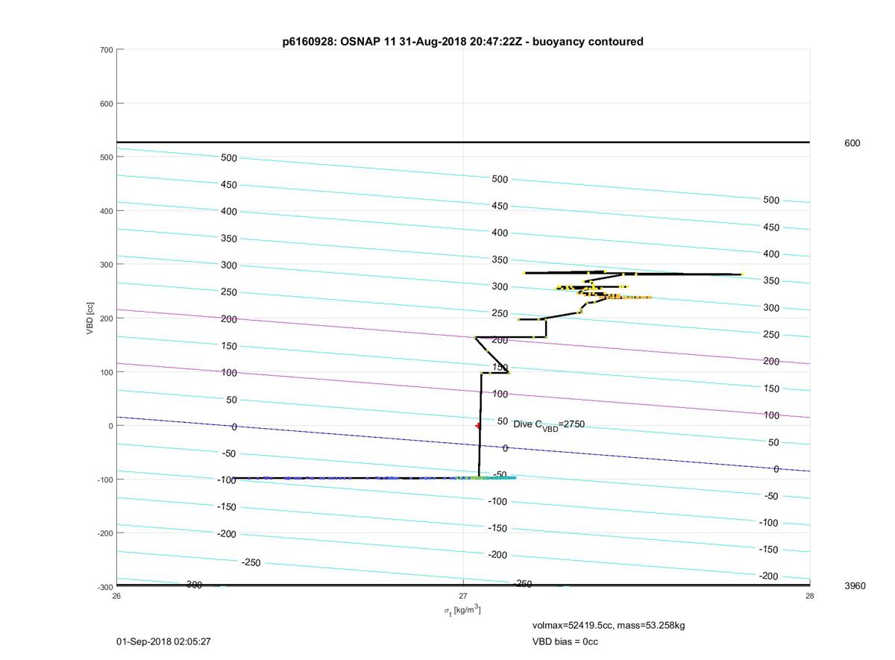
Task: Click the '600' label outside right plot edge
Action: point(852,143)
